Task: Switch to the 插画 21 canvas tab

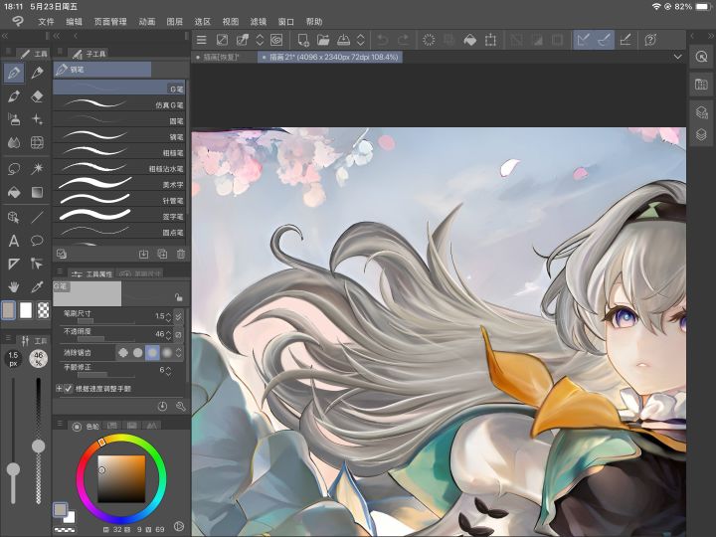Action: pos(330,57)
